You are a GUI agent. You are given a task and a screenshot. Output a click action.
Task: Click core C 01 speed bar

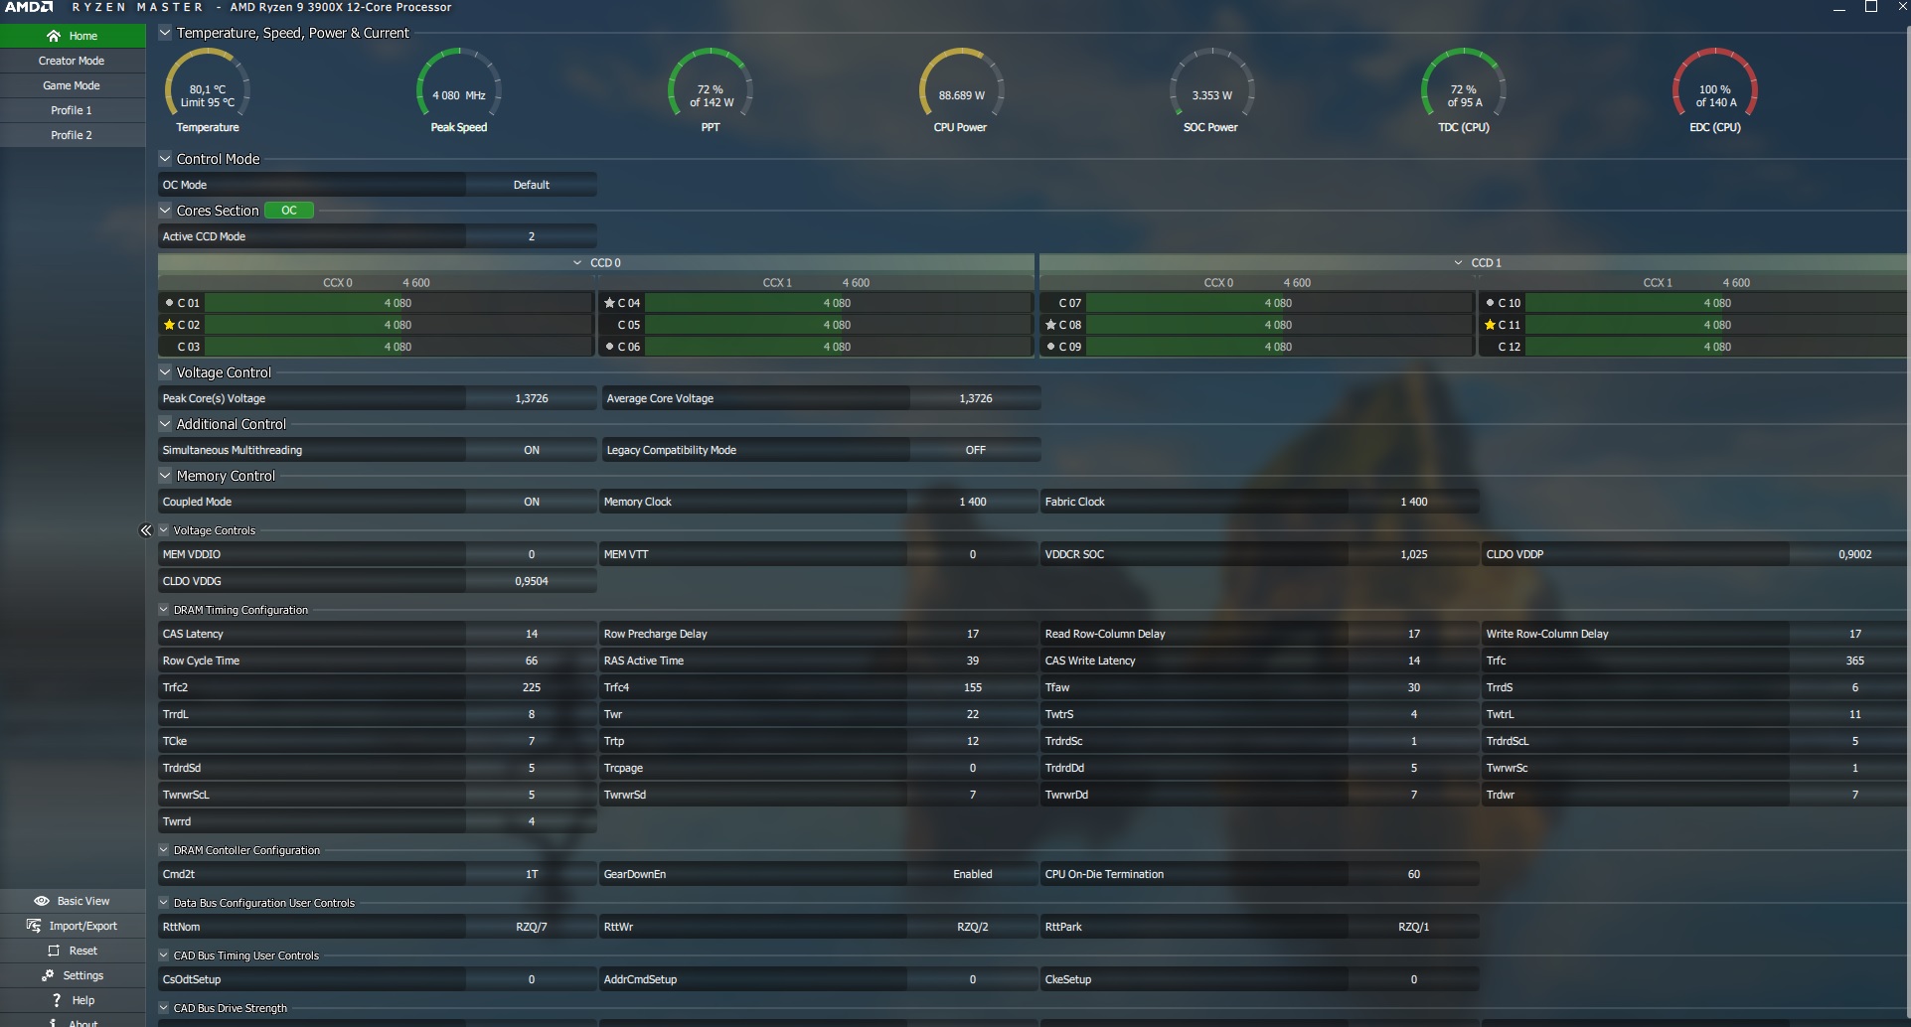398,303
